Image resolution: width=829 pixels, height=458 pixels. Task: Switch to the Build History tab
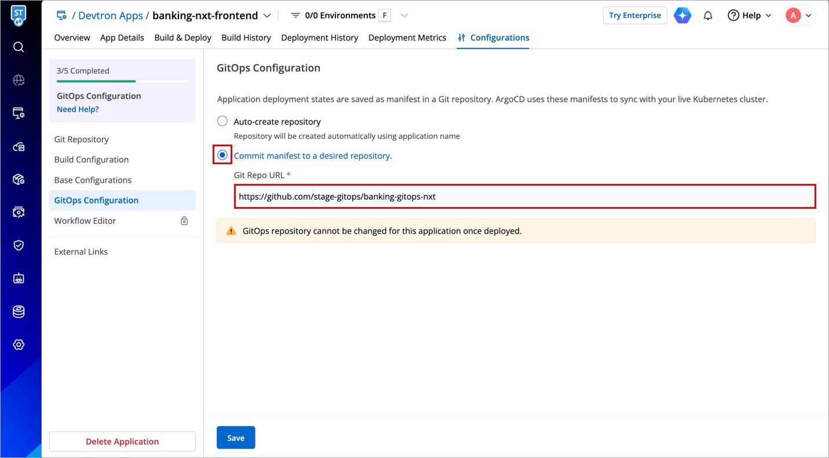(x=246, y=38)
